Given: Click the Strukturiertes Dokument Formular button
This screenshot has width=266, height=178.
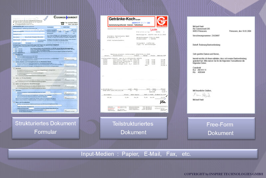Looking at the screenshot, I should pyautogui.click(x=46, y=128).
